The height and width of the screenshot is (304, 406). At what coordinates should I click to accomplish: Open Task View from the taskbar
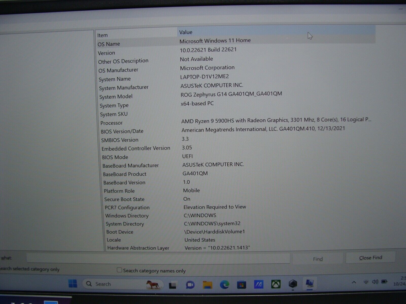point(173,285)
